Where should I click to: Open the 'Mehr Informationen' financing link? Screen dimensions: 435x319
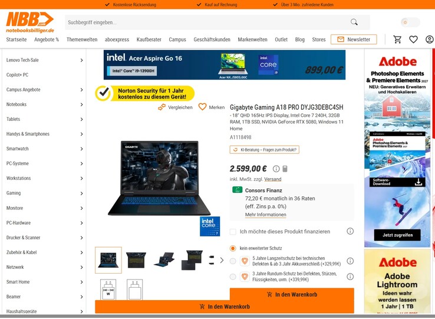pos(265,215)
